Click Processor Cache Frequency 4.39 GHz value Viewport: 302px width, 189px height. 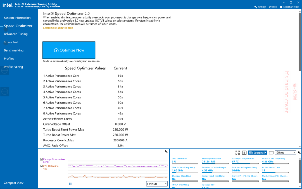click(x=207, y=170)
